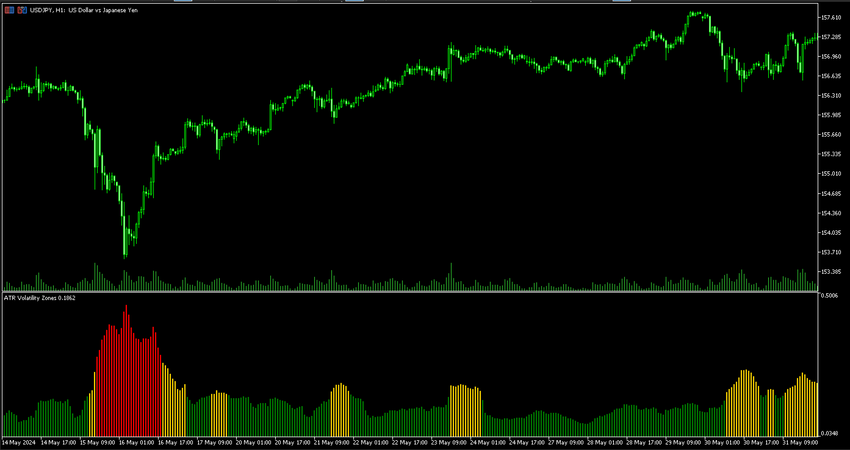Click the 157.285 price axis label
Image resolution: width=850 pixels, height=450 pixels.
[x=832, y=37]
